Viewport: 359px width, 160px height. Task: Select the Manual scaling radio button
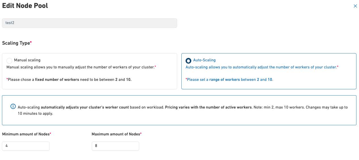click(9, 60)
